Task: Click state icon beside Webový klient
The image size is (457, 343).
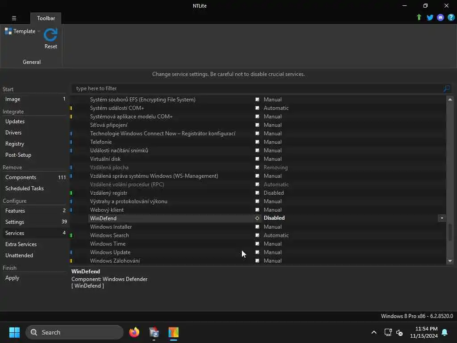Action: click(x=258, y=210)
